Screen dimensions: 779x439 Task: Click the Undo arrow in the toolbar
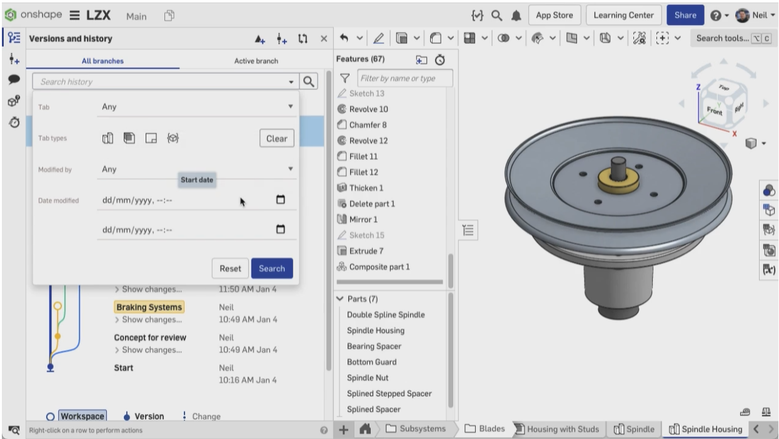[344, 39]
